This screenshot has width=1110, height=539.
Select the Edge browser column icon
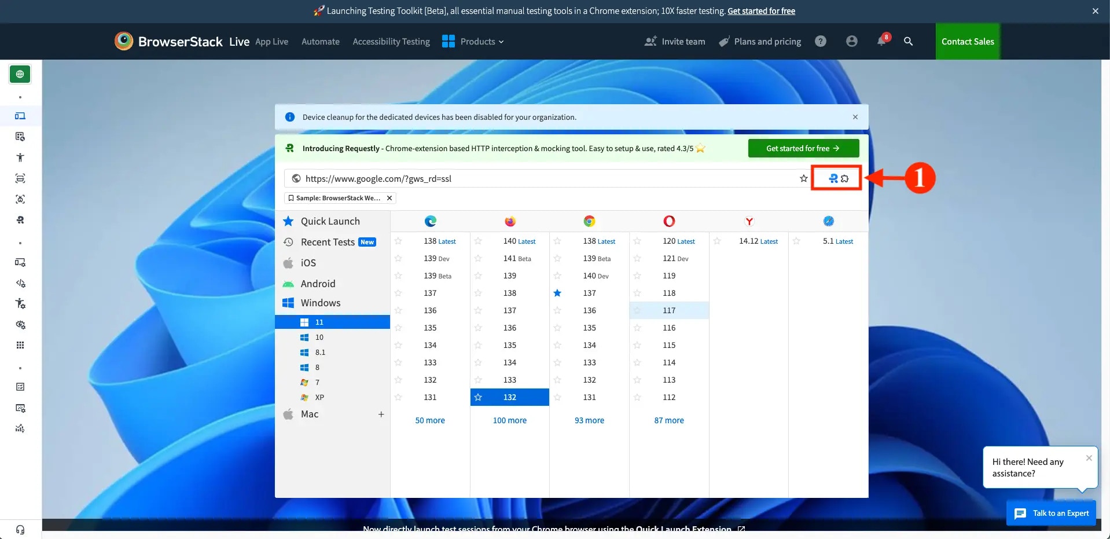pos(430,221)
